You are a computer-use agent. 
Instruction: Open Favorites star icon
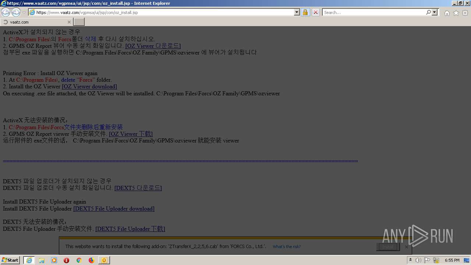tap(456, 13)
